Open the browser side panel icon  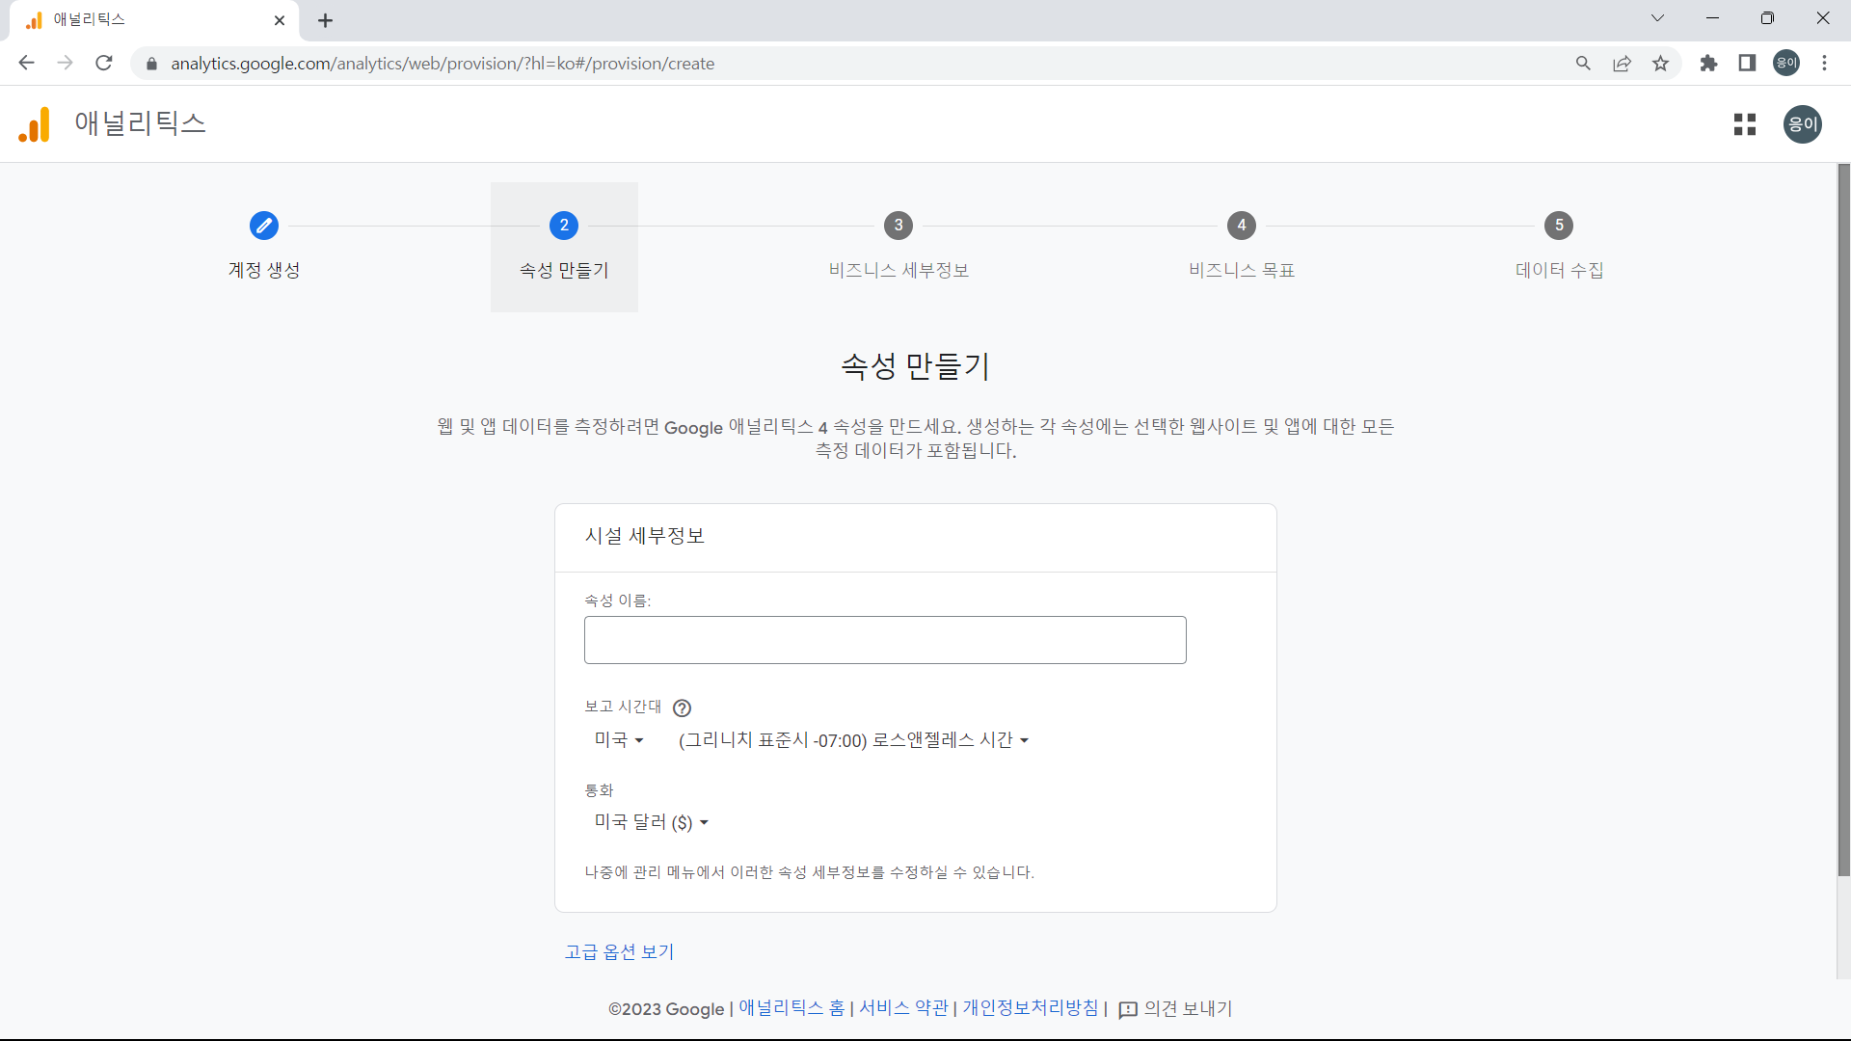(x=1747, y=63)
